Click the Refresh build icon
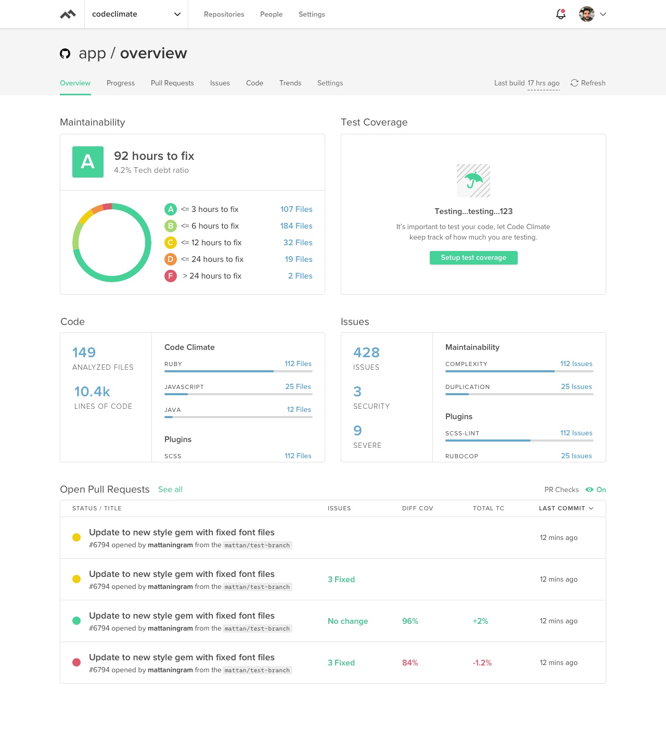The height and width of the screenshot is (729, 666). (x=574, y=83)
